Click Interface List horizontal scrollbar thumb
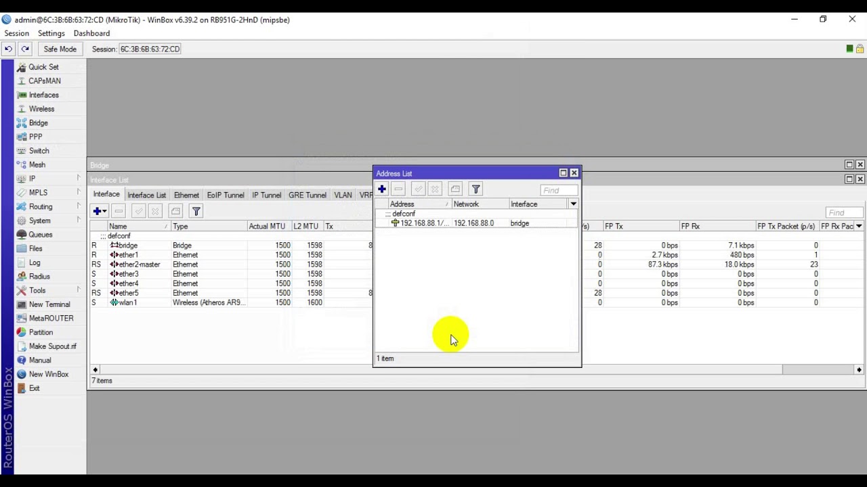 click(x=818, y=370)
